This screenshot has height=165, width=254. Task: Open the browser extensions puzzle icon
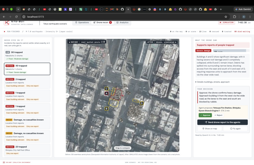tap(234, 17)
